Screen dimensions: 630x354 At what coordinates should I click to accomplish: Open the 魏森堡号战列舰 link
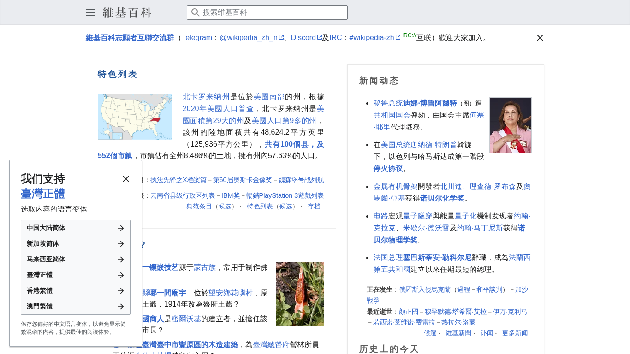pyautogui.click(x=301, y=180)
